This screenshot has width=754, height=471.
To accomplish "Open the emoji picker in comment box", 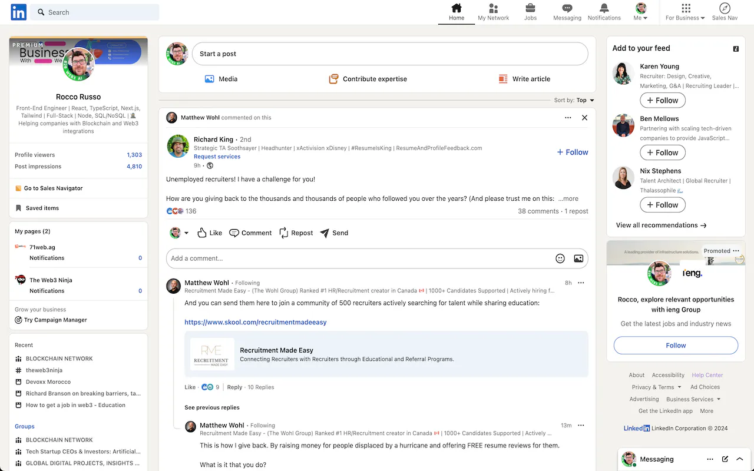I will click(560, 258).
